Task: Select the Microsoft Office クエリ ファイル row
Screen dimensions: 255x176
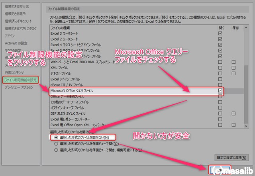Action: (x=146, y=90)
